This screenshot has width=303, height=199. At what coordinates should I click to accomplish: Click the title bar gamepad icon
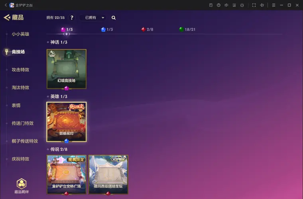(242, 5)
